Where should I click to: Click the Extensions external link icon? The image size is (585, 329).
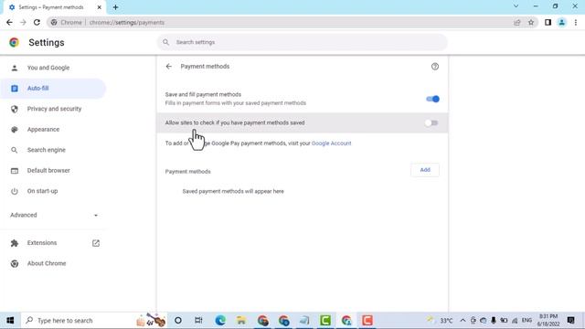(x=96, y=243)
